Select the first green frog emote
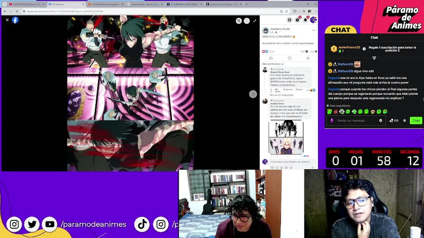 pos(330,112)
